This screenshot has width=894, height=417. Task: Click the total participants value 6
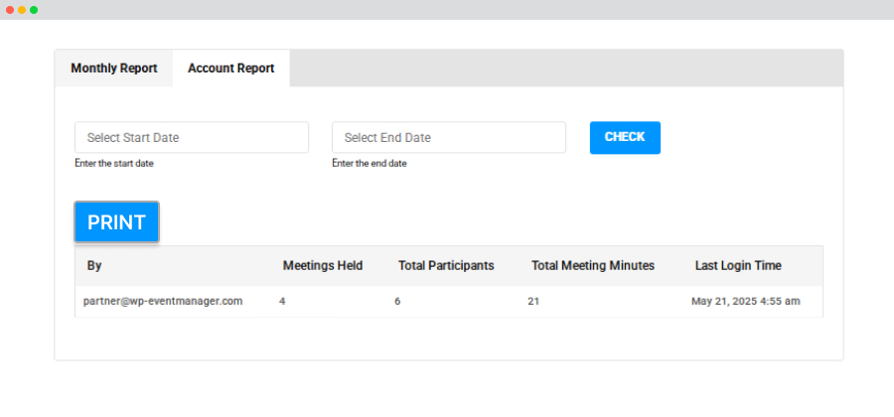point(397,302)
